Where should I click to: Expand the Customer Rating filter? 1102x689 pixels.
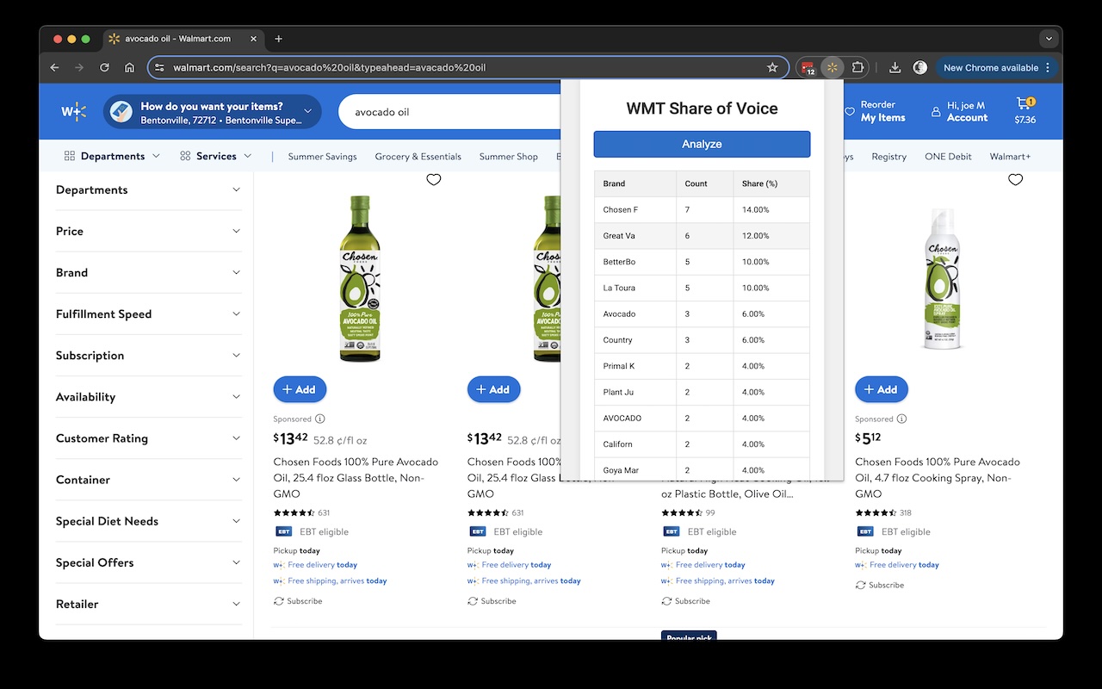click(148, 438)
